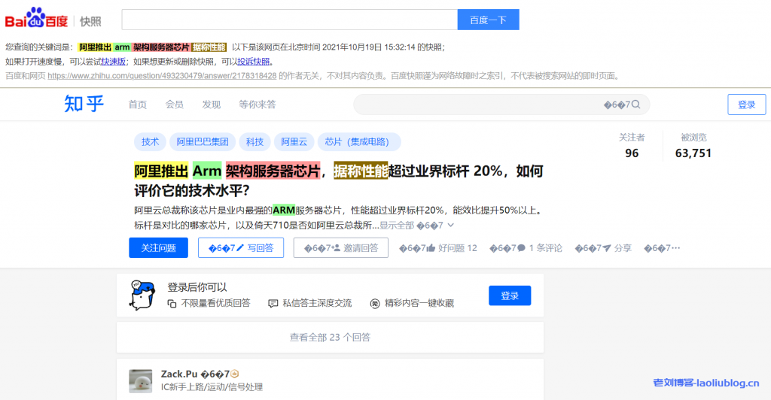Focus the Baidu search input field
771x400 pixels.
pos(290,20)
